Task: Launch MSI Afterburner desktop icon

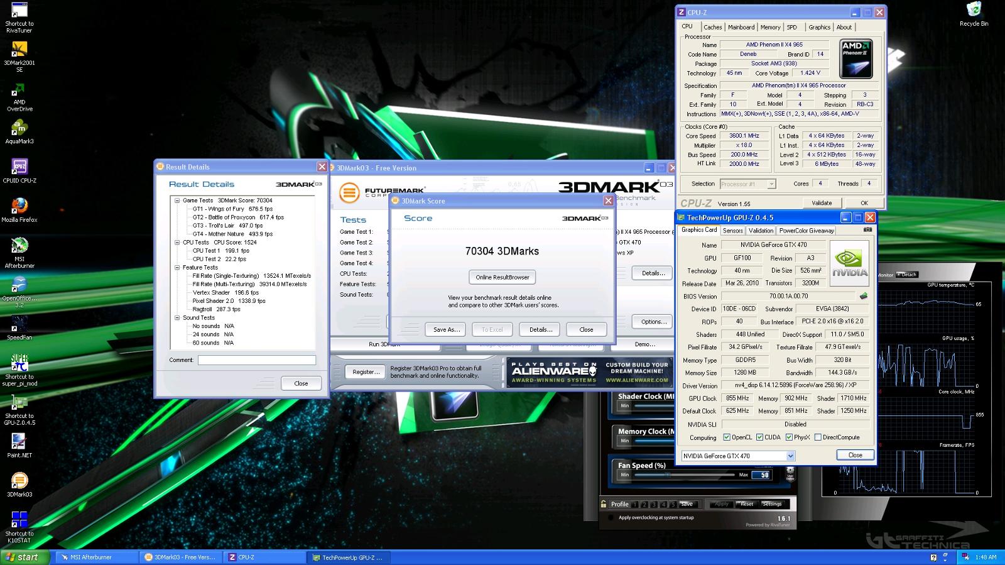Action: click(x=19, y=253)
